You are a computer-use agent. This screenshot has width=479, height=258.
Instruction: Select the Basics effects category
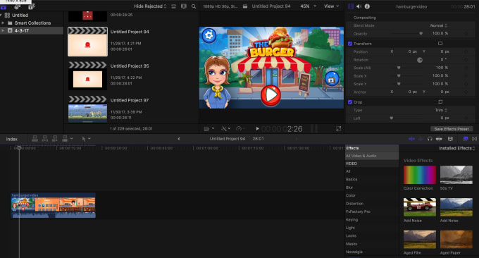point(352,180)
